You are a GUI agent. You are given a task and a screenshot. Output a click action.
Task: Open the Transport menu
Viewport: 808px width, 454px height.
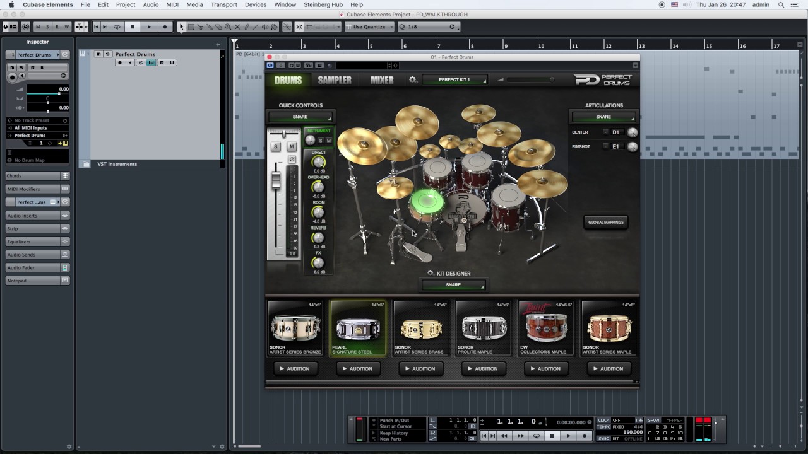(224, 4)
